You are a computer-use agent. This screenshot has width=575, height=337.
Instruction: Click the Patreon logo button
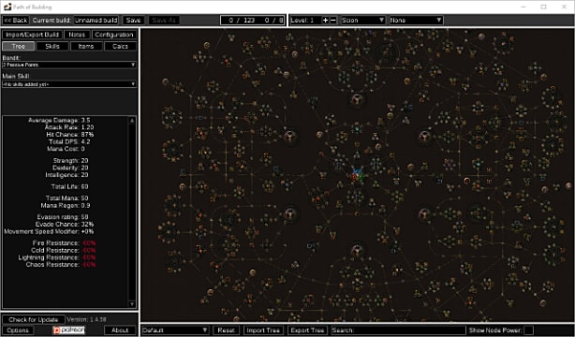(x=69, y=330)
